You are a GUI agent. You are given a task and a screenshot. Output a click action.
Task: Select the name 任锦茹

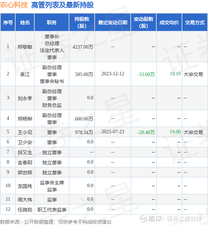click(x=25, y=210)
